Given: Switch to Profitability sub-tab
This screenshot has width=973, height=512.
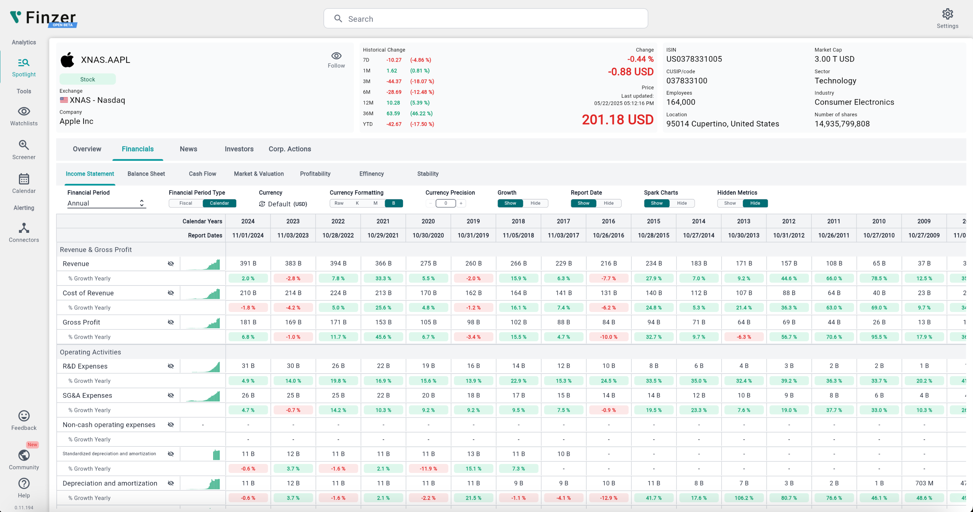Looking at the screenshot, I should click(315, 174).
